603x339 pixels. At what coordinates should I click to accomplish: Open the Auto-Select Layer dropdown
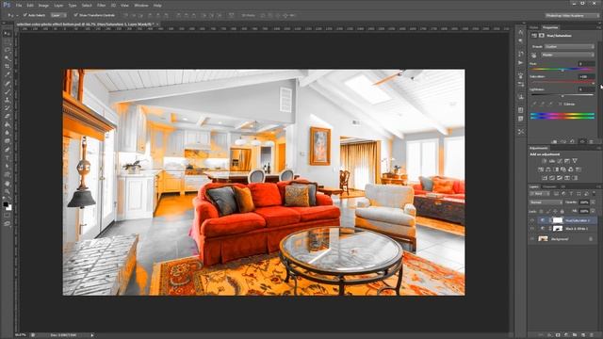pyautogui.click(x=58, y=15)
